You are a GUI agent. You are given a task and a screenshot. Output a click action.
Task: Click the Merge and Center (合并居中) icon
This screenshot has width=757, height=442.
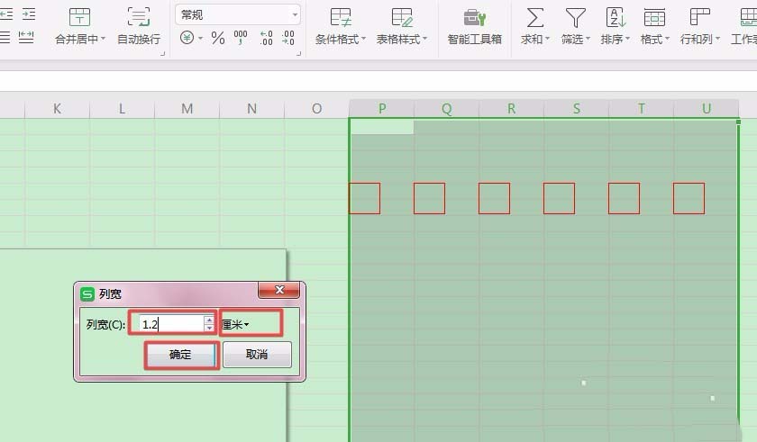(79, 18)
